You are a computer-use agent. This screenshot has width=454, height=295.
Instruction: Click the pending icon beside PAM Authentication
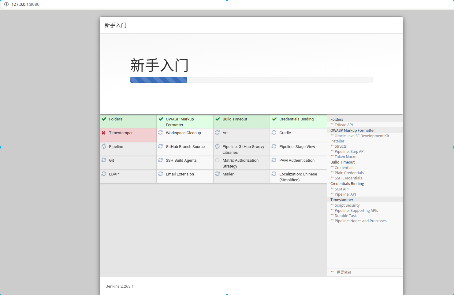(x=274, y=160)
